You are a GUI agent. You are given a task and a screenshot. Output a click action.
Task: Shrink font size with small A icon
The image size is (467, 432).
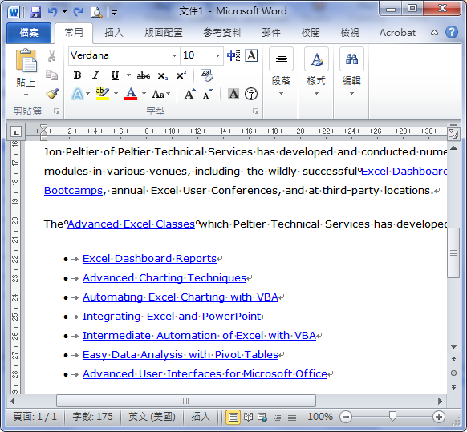tap(208, 94)
